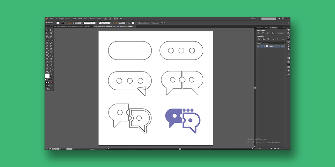Image resolution: width=335 pixels, height=167 pixels.
Task: Click Divide pathfinder icon
Action: [x=259, y=39]
